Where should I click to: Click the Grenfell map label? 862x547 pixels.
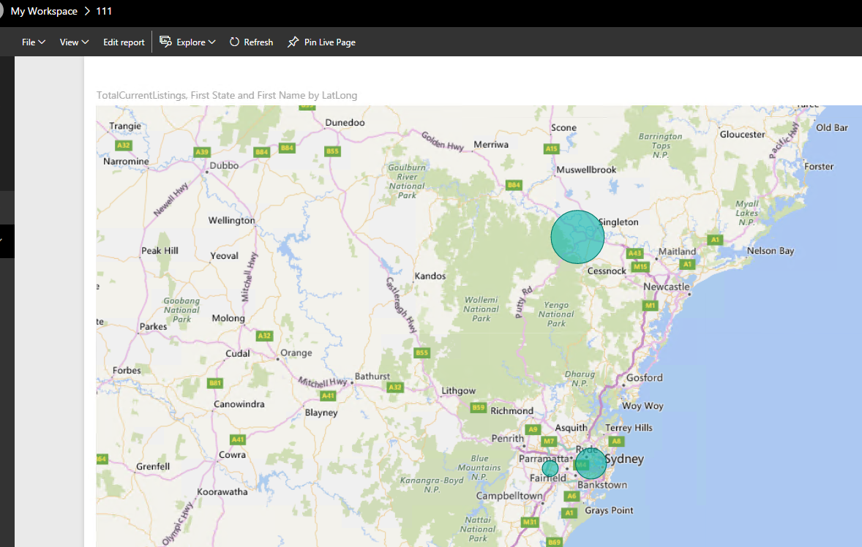coord(153,467)
